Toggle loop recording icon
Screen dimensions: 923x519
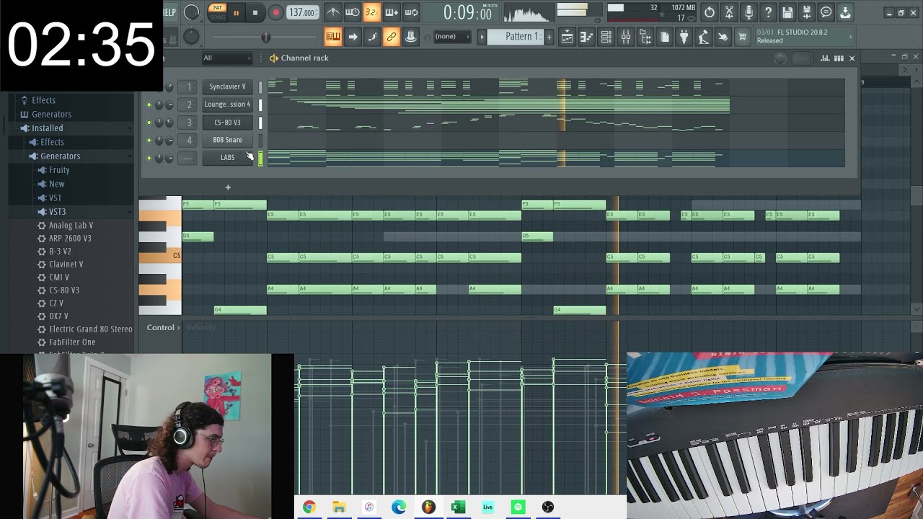(411, 12)
